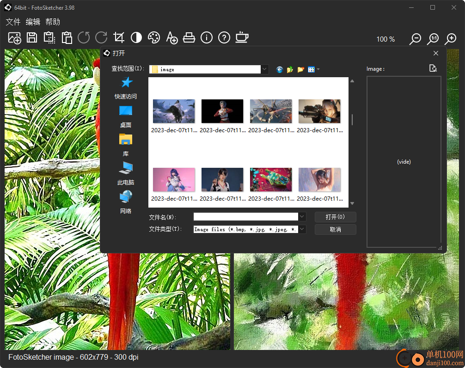The image size is (465, 368).
Task: Click the redo arrow icon
Action: pos(101,38)
